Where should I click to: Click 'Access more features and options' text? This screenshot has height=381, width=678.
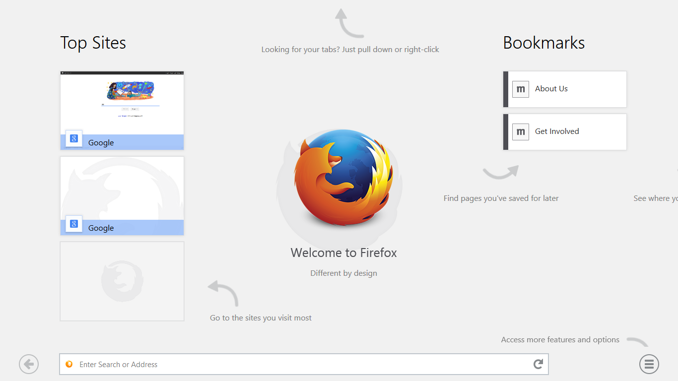click(x=560, y=340)
